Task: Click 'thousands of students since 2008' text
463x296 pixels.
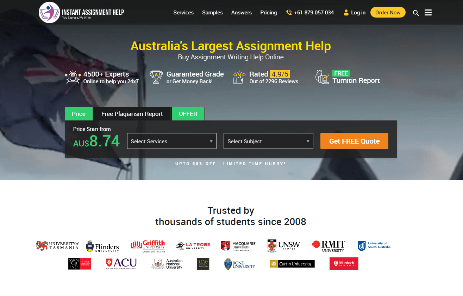Action: pos(231,222)
